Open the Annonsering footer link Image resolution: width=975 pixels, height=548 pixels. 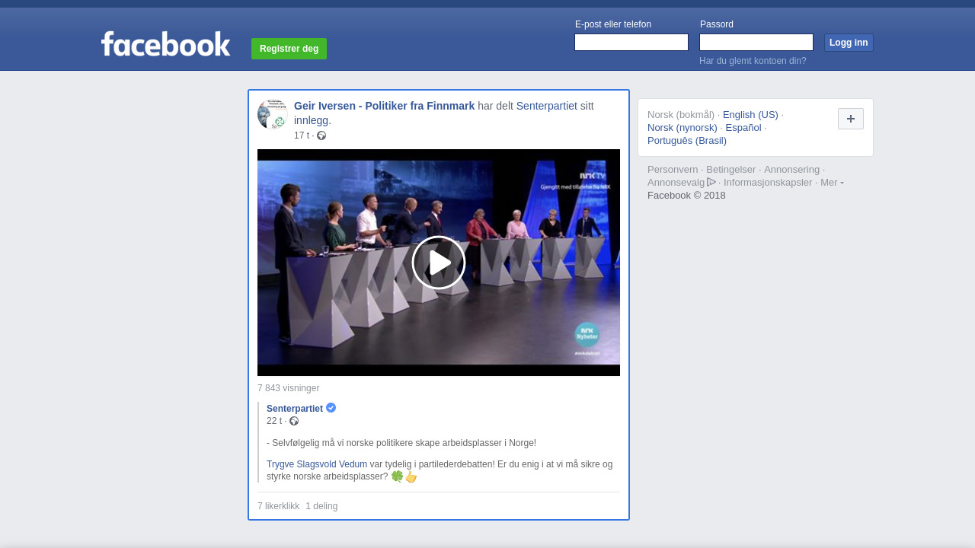(x=792, y=170)
